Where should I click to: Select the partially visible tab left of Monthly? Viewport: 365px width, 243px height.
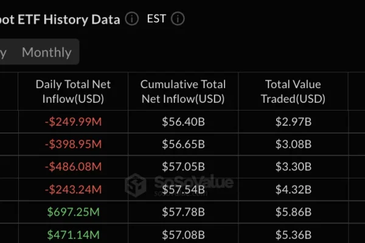pyautogui.click(x=5, y=52)
